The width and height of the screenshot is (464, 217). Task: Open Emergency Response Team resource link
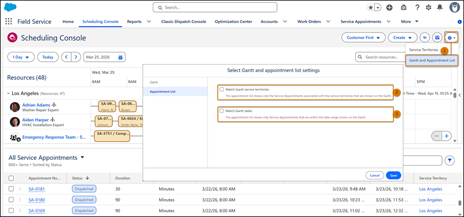click(54, 137)
